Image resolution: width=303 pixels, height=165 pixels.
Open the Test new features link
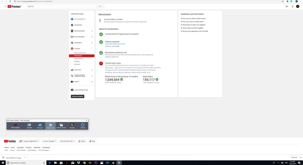[43, 150]
